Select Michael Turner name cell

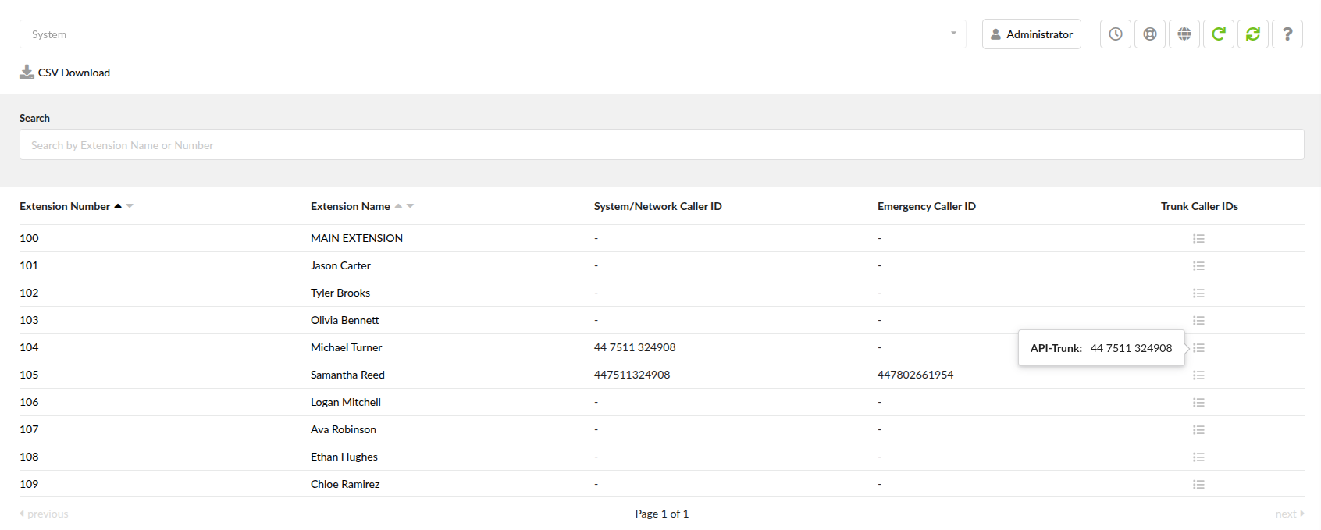tap(347, 347)
